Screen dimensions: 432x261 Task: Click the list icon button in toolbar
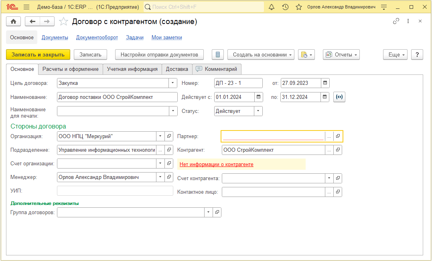217,54
